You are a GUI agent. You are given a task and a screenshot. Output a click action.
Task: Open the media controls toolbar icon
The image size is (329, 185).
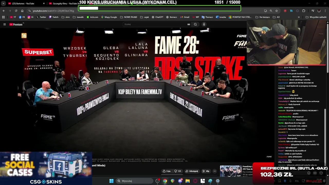point(313,11)
